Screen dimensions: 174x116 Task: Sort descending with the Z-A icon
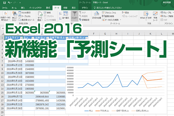pos(60,18)
